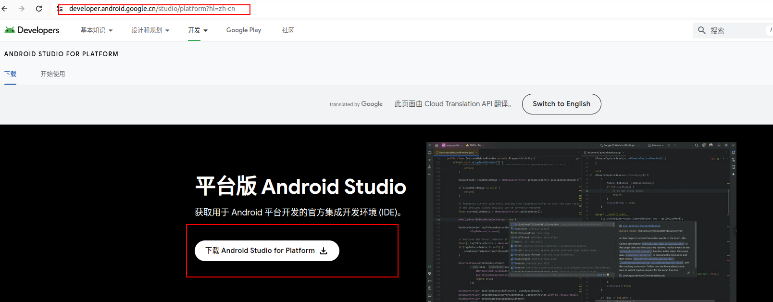Select the 开始使用 tab
Screen dimensions: 773x302
pos(53,74)
